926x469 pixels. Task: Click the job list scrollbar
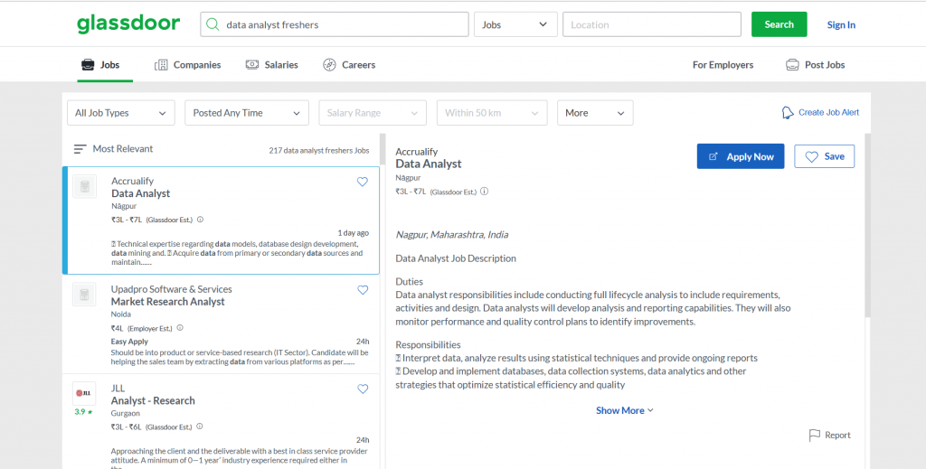click(383, 149)
